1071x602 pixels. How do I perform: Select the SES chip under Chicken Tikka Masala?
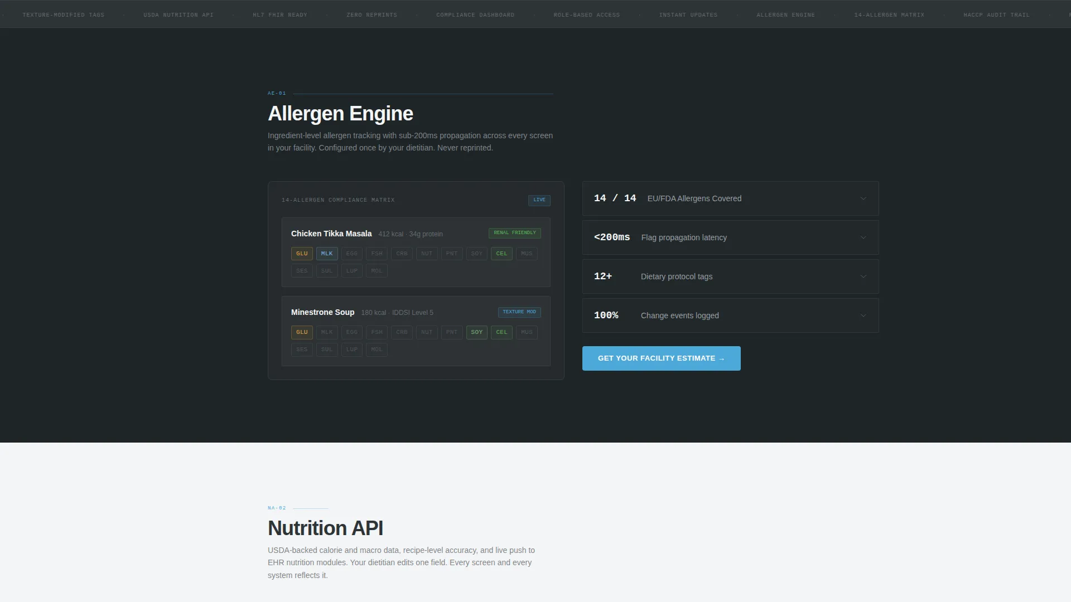pos(302,271)
